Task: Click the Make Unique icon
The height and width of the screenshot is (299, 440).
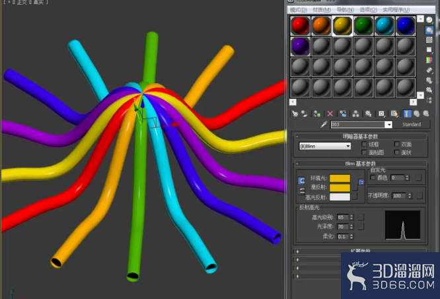Action: point(356,114)
